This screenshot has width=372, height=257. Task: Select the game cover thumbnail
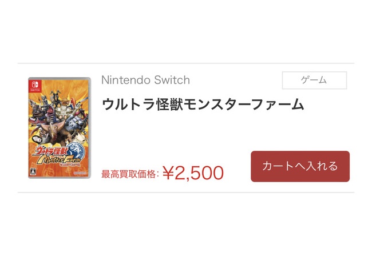point(60,128)
